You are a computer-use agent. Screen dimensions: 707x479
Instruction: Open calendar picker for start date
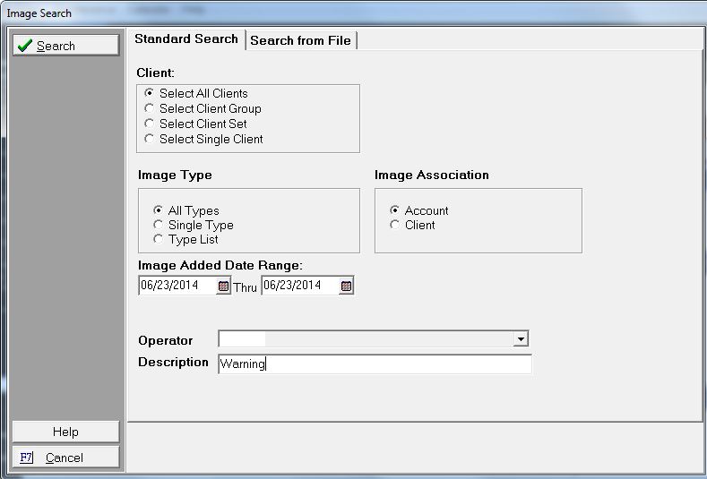[x=224, y=287]
